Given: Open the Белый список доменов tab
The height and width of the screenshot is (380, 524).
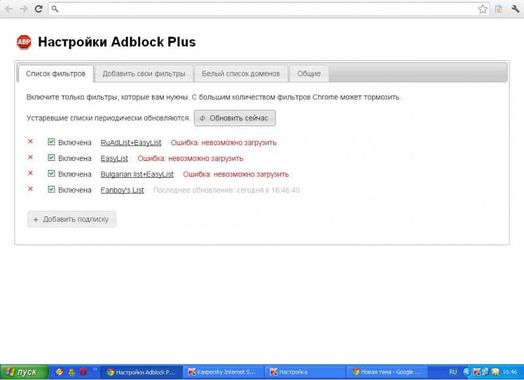Looking at the screenshot, I should pyautogui.click(x=241, y=73).
